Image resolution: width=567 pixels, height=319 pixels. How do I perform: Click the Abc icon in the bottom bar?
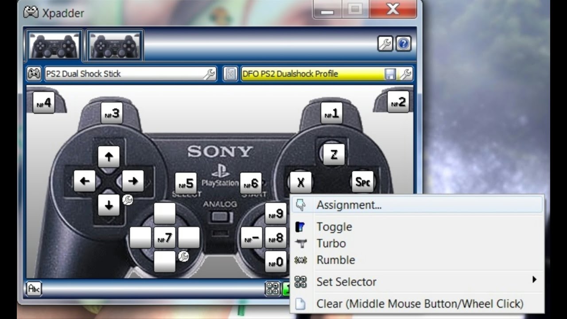point(34,289)
